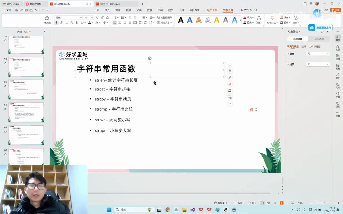The image size is (343, 214).
Task: Toggle Bold formatting
Action: (56, 23)
